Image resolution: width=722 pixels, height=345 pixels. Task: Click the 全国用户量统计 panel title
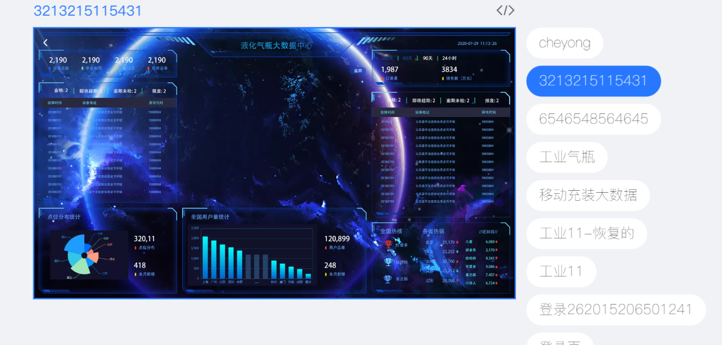click(x=210, y=217)
